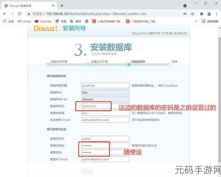Viewport: 221px width, 177px height.
Task: Bookmark this page with the star icon
Action: click(192, 14)
